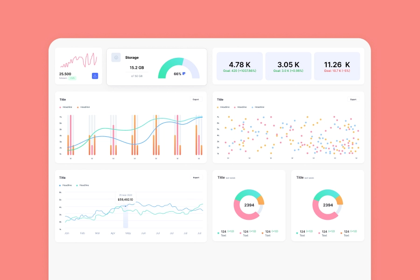Toggle orange Headline legend in bar chart
Viewport: 420px width, 280px height.
[x=84, y=107]
